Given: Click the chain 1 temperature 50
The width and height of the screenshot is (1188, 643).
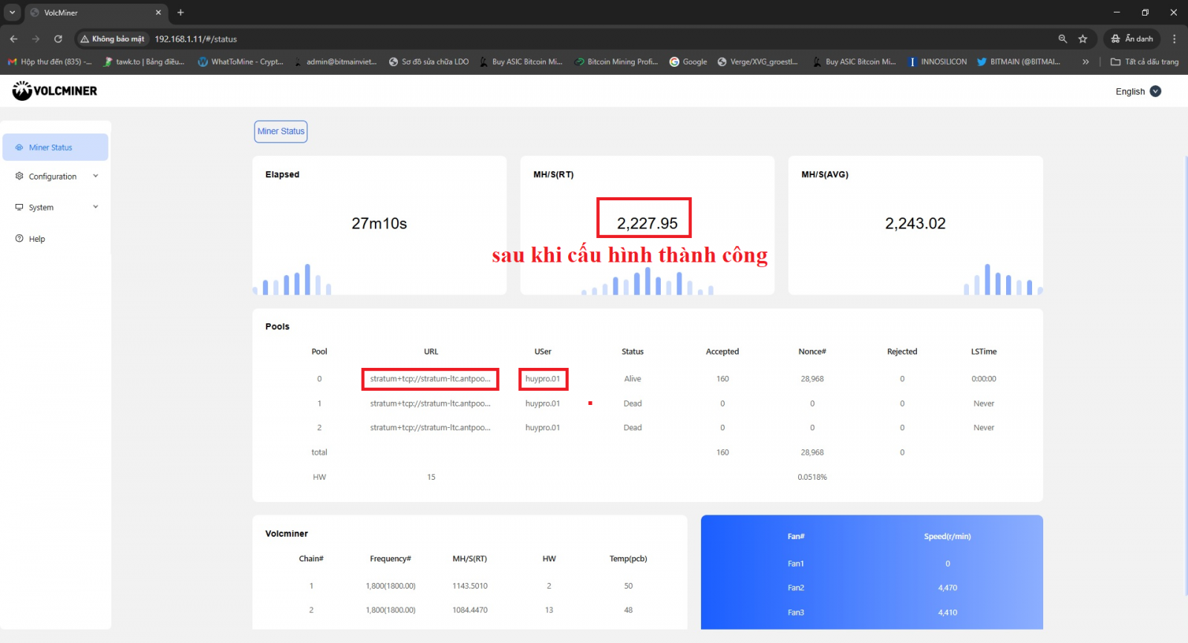Looking at the screenshot, I should (x=628, y=586).
